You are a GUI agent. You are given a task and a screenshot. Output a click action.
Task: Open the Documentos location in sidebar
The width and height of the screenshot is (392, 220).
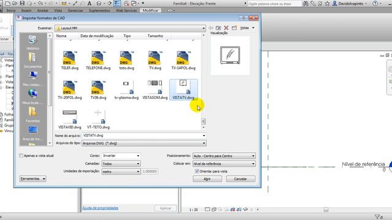tap(32, 61)
